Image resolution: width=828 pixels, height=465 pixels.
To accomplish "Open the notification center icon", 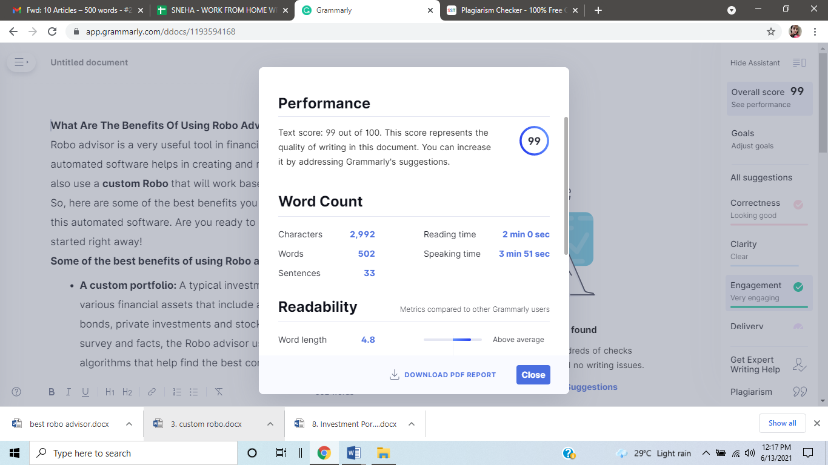I will click(x=807, y=453).
